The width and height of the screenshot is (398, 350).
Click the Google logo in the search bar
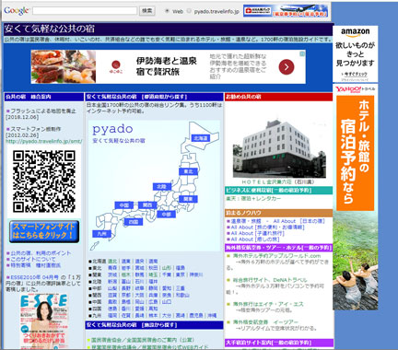[x=17, y=10]
